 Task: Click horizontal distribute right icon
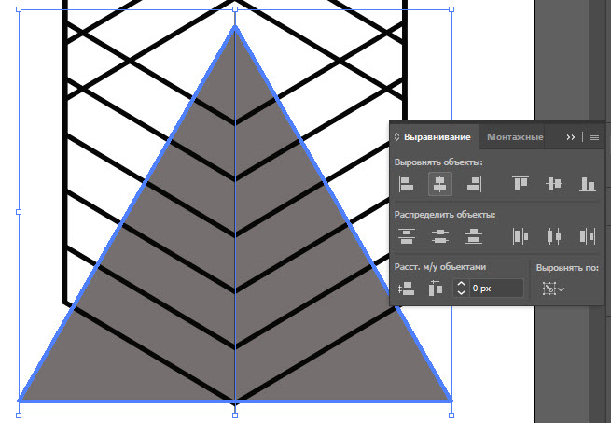588,236
